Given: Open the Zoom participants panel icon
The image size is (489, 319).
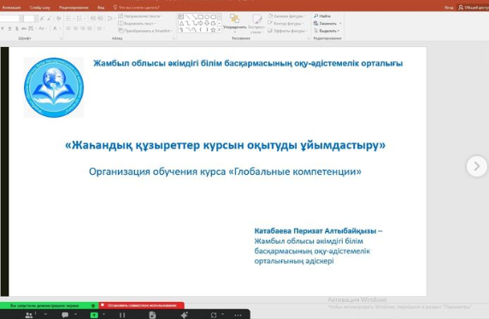Looking at the screenshot, I should [x=29, y=315].
